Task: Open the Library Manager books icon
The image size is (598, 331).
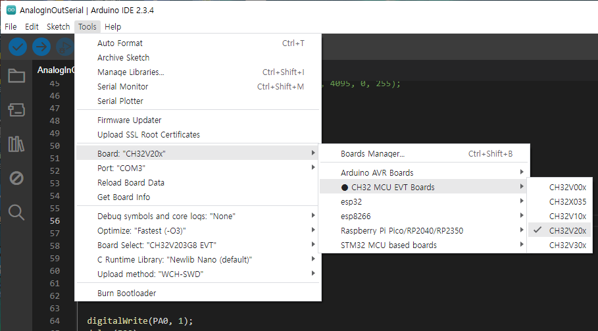Action: pyautogui.click(x=16, y=144)
